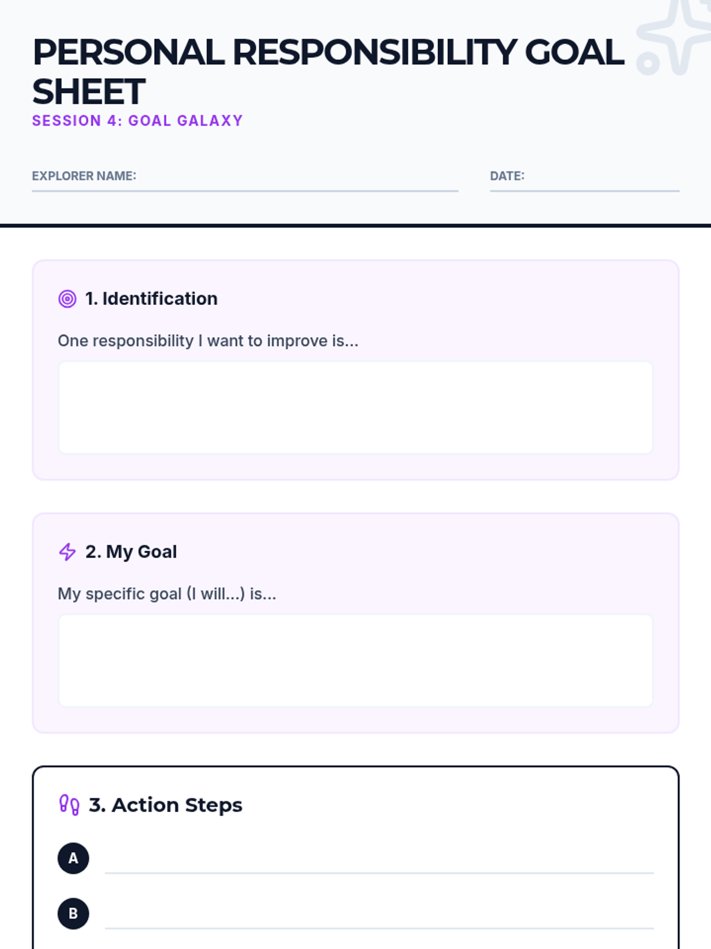
Task: Click the specific goal text box
Action: [x=355, y=661]
